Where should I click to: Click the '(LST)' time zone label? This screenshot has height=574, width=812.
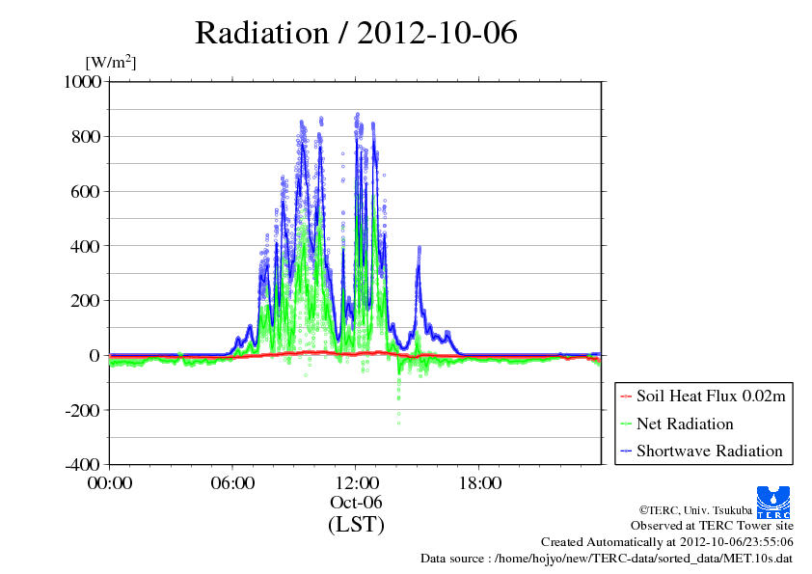356,524
